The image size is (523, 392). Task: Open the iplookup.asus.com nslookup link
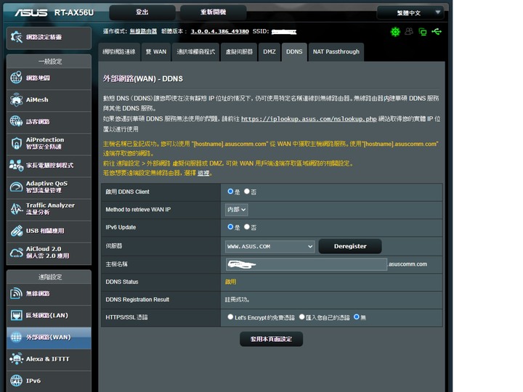tap(309, 119)
